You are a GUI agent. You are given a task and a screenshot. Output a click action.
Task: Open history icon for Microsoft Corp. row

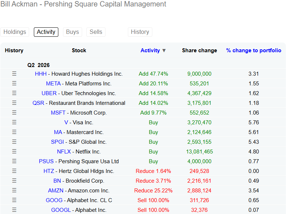[x=14, y=112]
